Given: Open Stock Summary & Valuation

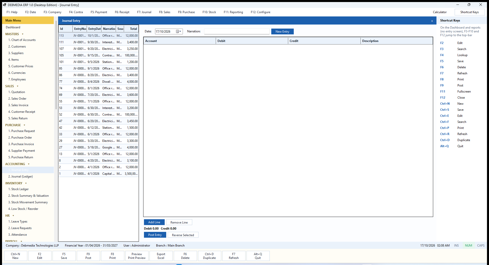Looking at the screenshot, I should point(29,196).
